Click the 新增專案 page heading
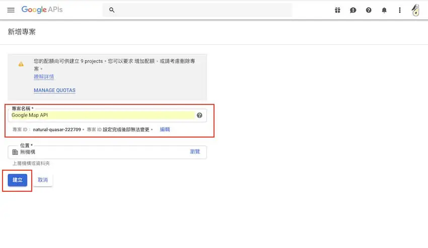The width and height of the screenshot is (428, 248). (x=22, y=32)
